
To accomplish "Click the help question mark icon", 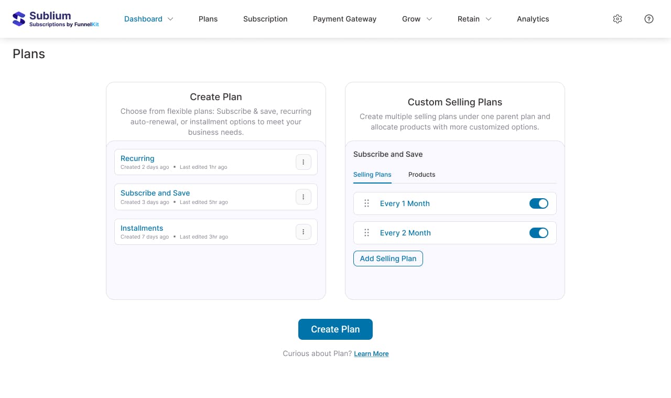I will (x=649, y=19).
